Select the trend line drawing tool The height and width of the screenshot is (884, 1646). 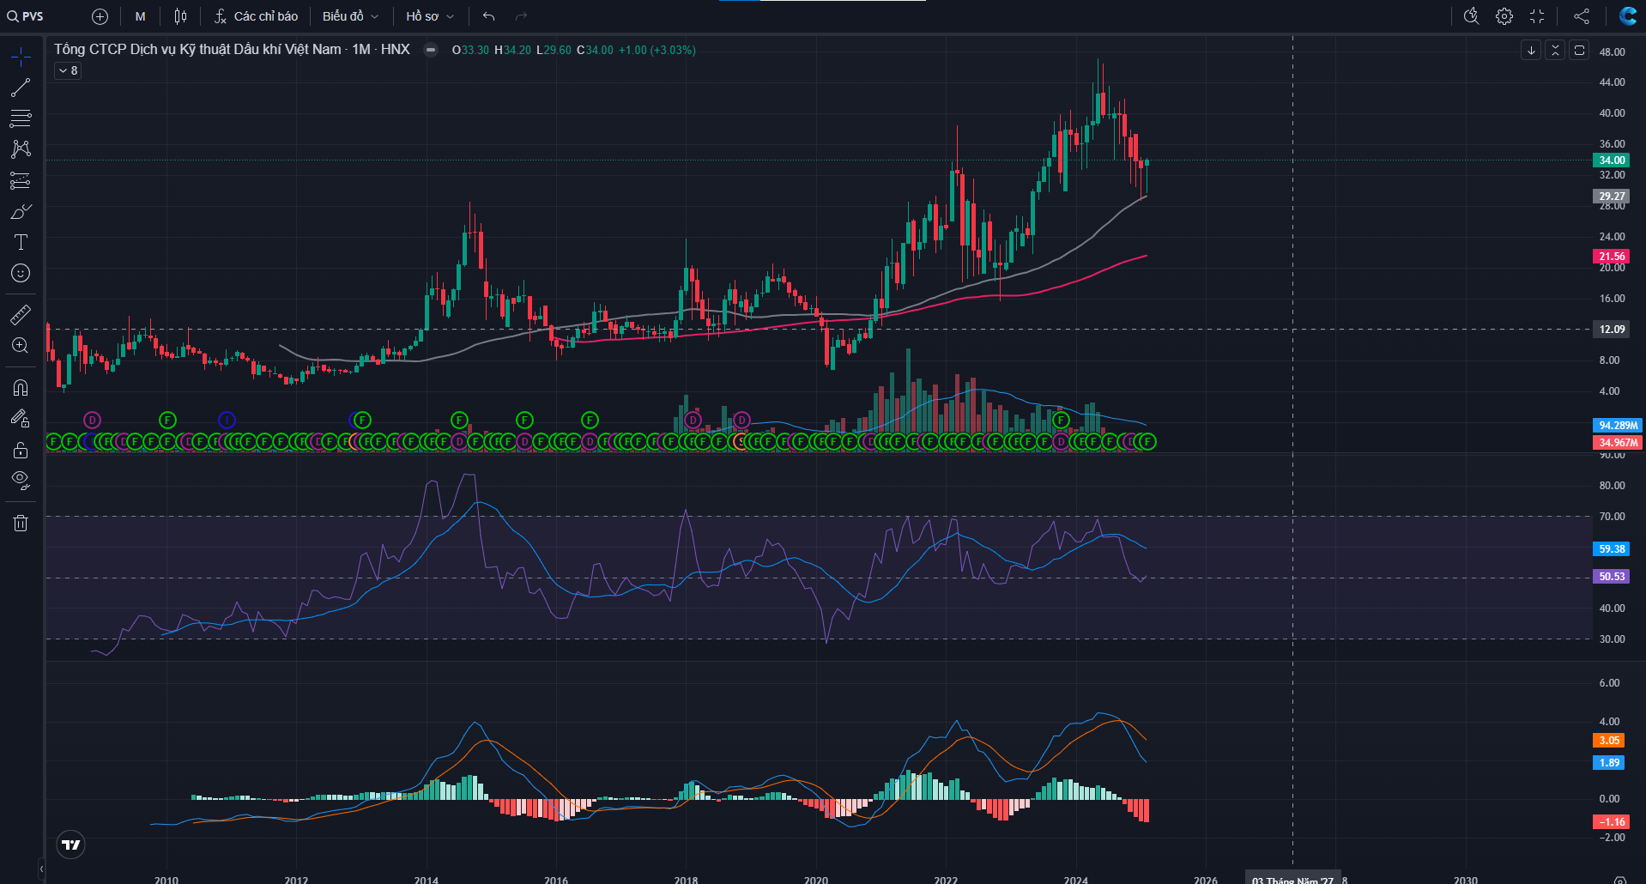pos(21,88)
